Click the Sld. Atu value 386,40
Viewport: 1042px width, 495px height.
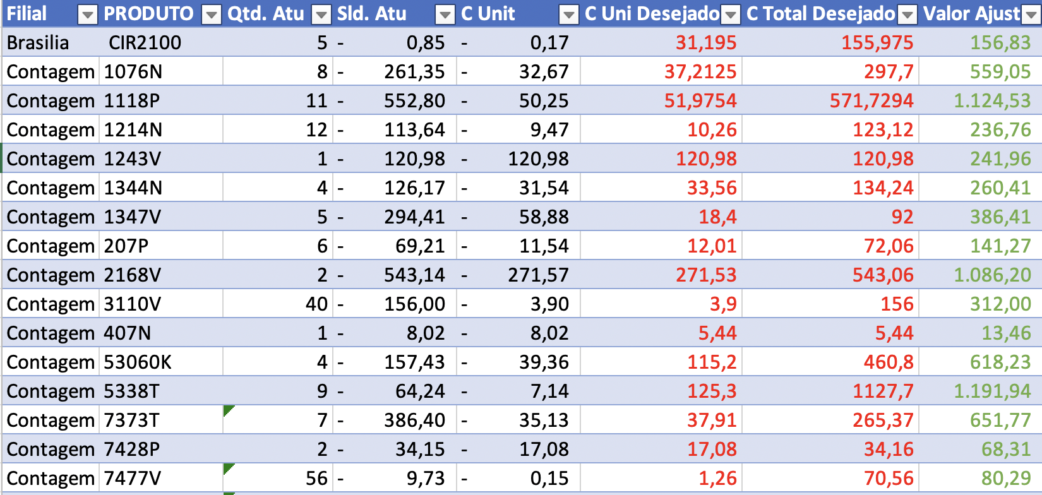[414, 420]
